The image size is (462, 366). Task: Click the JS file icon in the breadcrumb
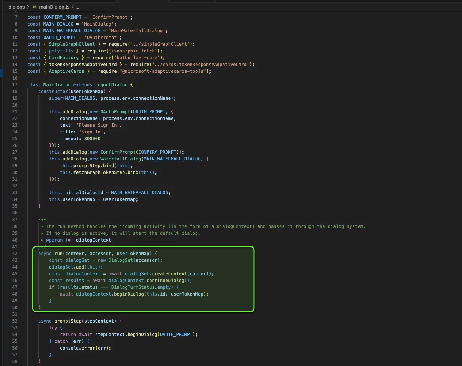[34, 7]
